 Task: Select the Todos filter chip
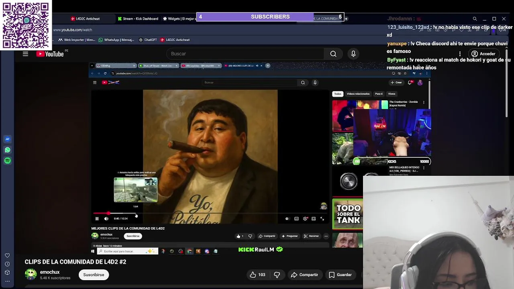[x=338, y=94]
